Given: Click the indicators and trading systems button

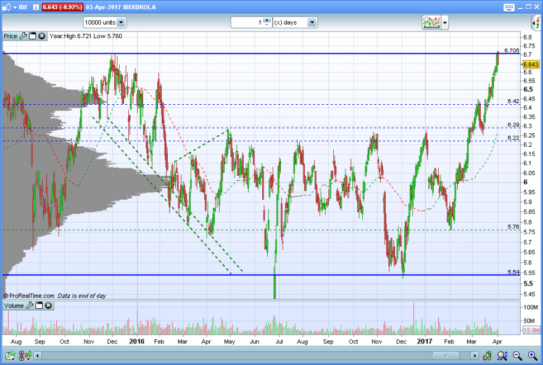Looking at the screenshot, I should [431, 23].
